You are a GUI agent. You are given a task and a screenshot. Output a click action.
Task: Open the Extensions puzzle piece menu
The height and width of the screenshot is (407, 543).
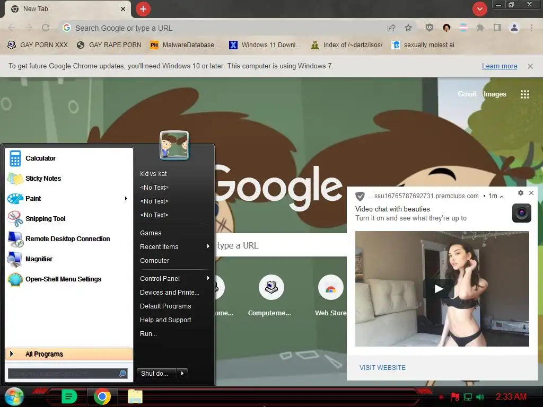(x=480, y=28)
